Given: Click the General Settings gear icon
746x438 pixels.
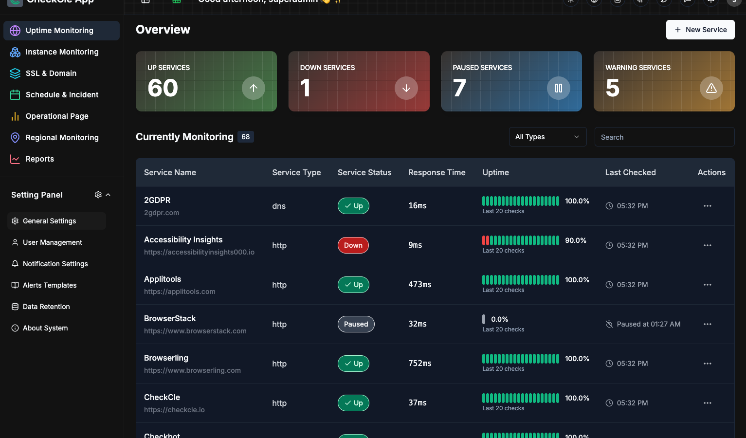Looking at the screenshot, I should coord(15,221).
